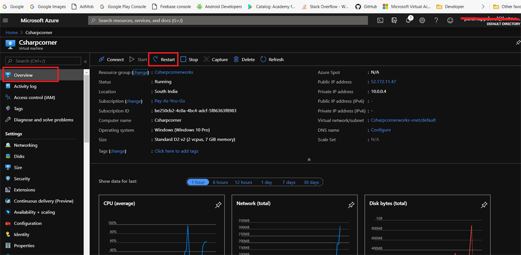The height and width of the screenshot is (255, 521).
Task: Pin the Disk bytes (total) chart
Action: point(484,205)
